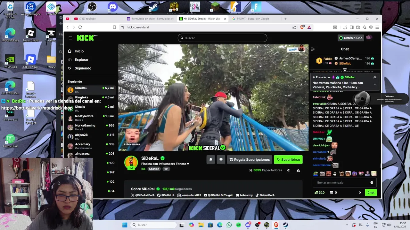Click the Spanish language tag

[x=154, y=169]
